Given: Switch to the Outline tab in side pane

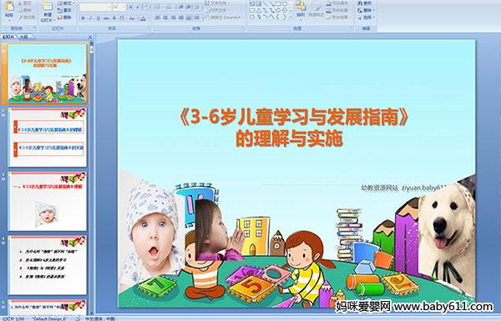Looking at the screenshot, I should [x=24, y=37].
